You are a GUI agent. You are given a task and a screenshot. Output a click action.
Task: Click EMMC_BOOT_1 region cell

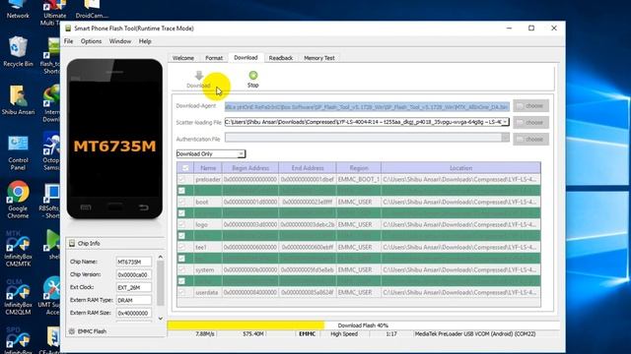359,179
